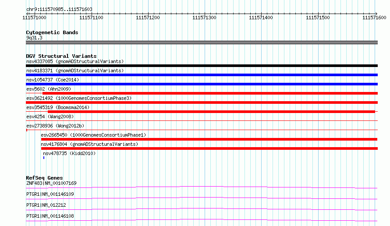Select variant label nsv4176804 (gnomADStructuralVariants)
The image size is (390, 226).
coord(89,144)
